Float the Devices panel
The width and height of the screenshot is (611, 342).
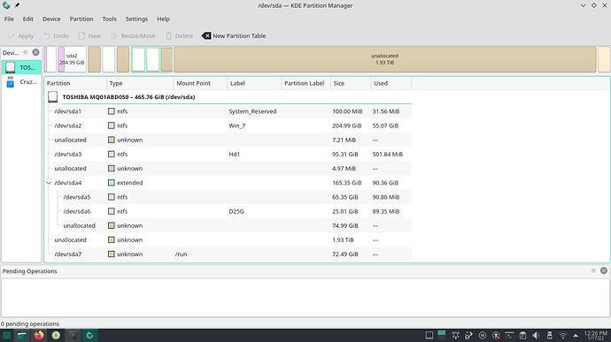pyautogui.click(x=26, y=52)
